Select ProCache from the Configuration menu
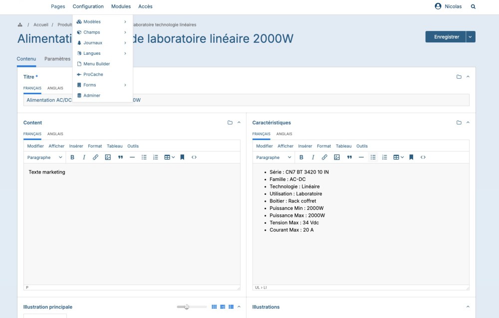 (93, 74)
